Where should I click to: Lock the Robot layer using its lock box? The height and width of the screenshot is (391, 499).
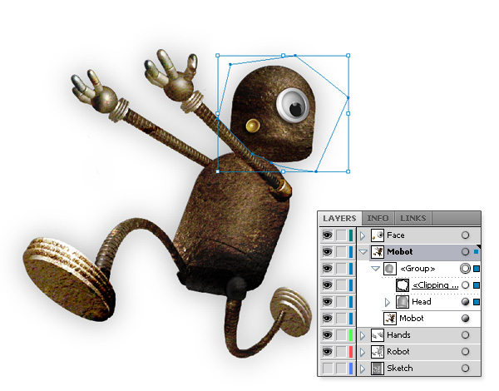point(341,352)
